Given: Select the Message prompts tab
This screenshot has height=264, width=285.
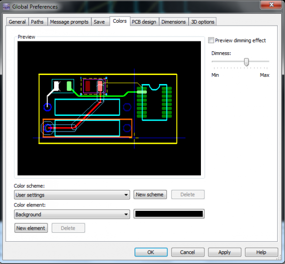Looking at the screenshot, I should (x=69, y=22).
